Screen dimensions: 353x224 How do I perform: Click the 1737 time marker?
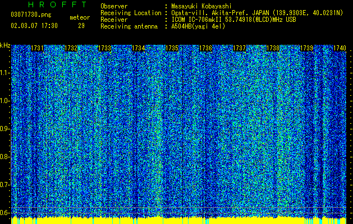click(239, 48)
